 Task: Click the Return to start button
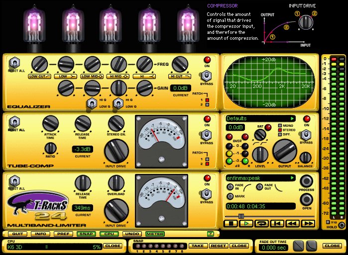[277, 224]
